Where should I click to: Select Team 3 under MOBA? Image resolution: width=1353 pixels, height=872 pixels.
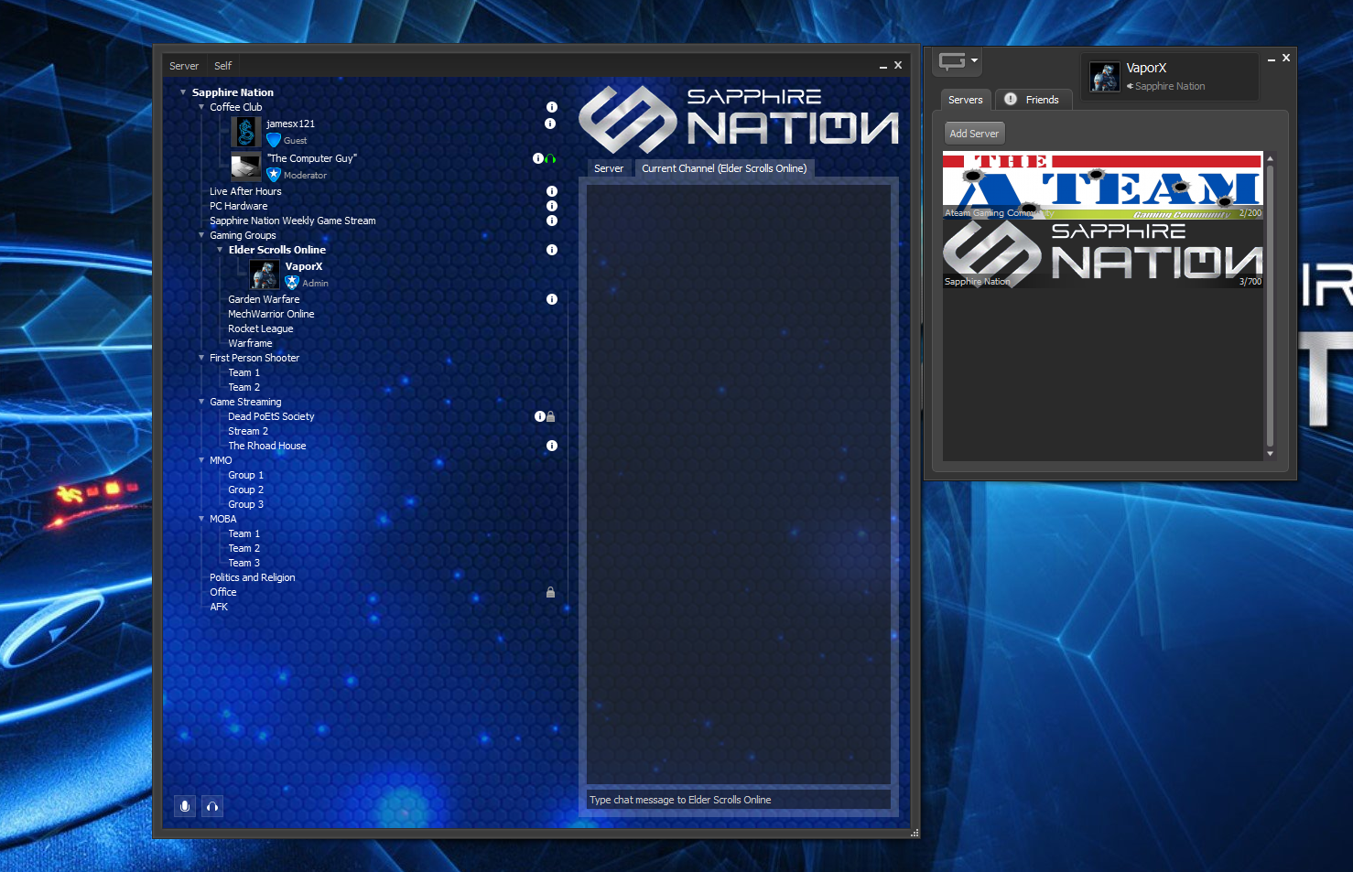tap(244, 563)
